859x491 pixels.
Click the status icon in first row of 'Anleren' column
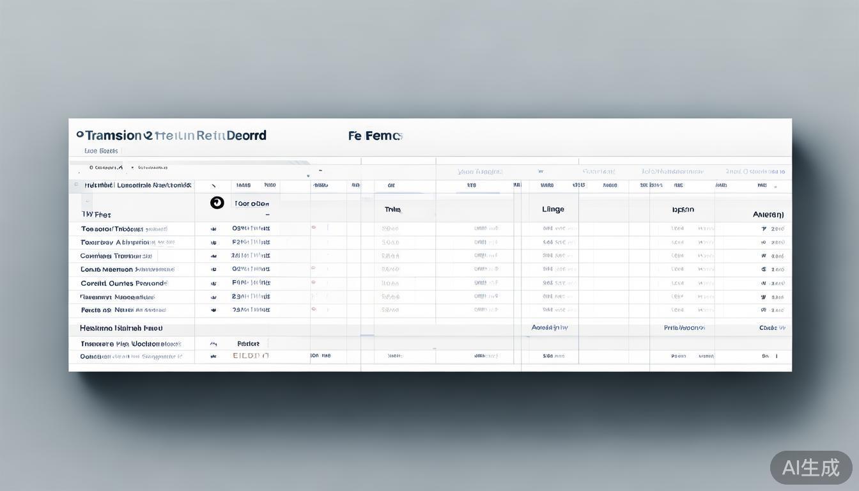(x=764, y=229)
